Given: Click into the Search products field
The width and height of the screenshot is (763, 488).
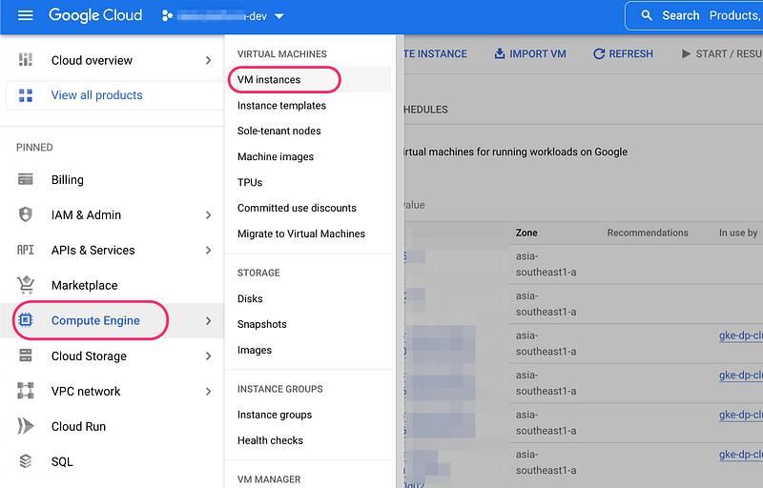Looking at the screenshot, I should click(x=706, y=15).
